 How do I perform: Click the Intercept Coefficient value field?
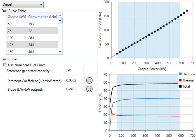[x=74, y=81]
